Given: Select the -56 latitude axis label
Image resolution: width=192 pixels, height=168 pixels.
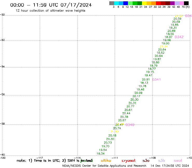Looking at the screenshot, I should click(x=2, y=94).
